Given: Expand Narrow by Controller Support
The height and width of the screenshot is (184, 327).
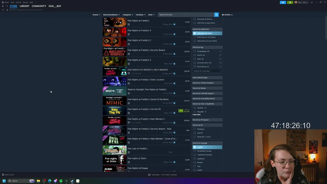Looking at the screenshot, I should [x=207, y=93].
